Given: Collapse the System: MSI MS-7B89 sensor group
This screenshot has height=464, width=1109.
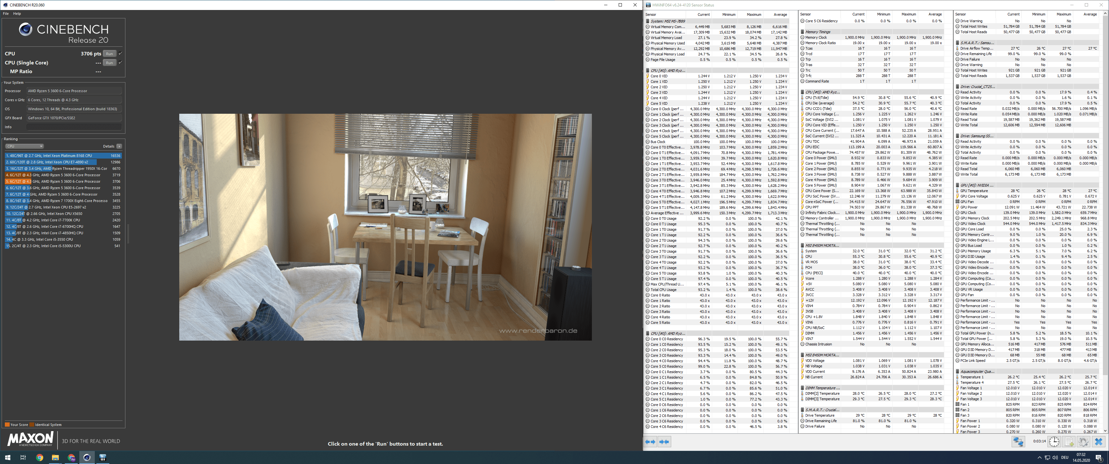Looking at the screenshot, I should tap(647, 21).
